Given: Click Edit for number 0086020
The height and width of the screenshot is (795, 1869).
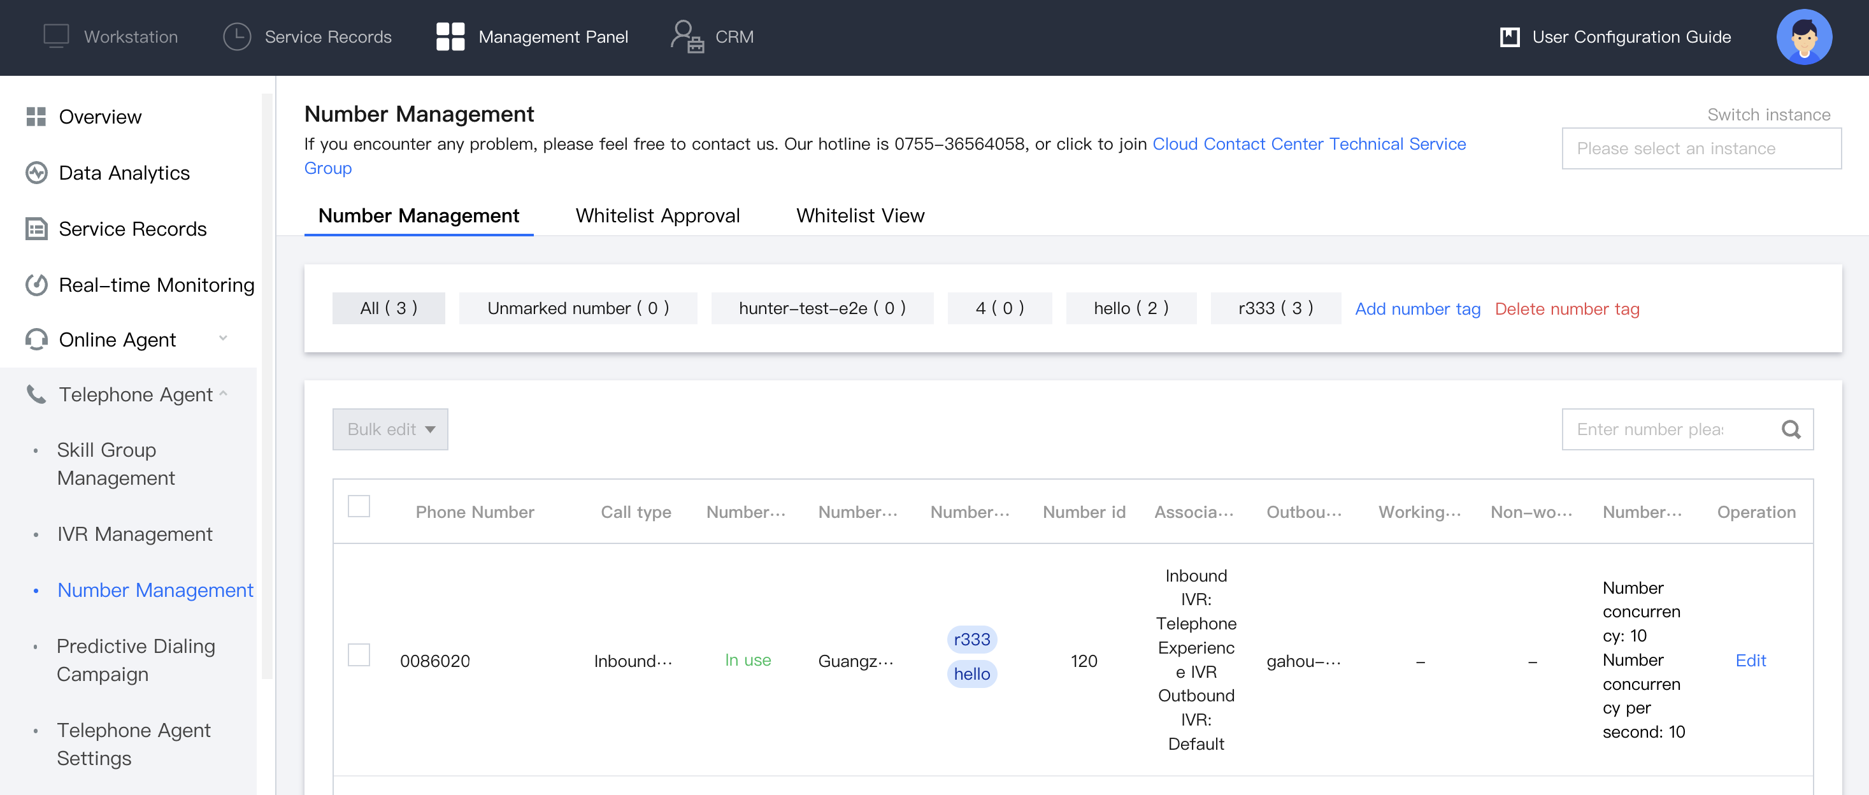Looking at the screenshot, I should click(x=1749, y=661).
